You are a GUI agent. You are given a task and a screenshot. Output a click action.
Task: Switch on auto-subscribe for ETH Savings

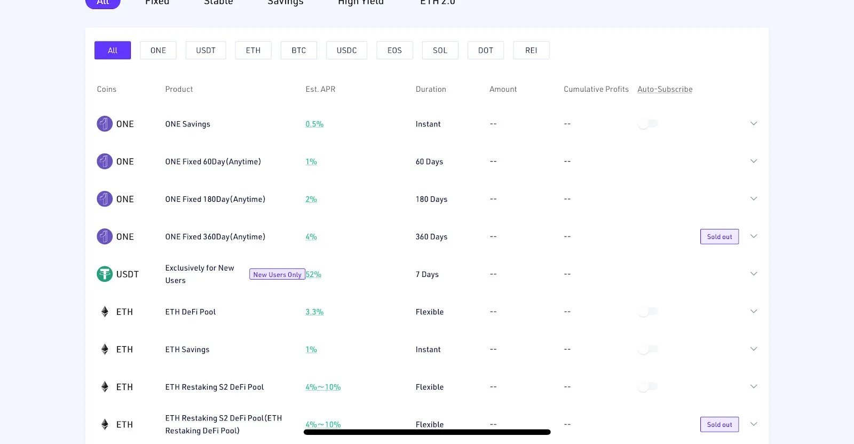coord(648,349)
